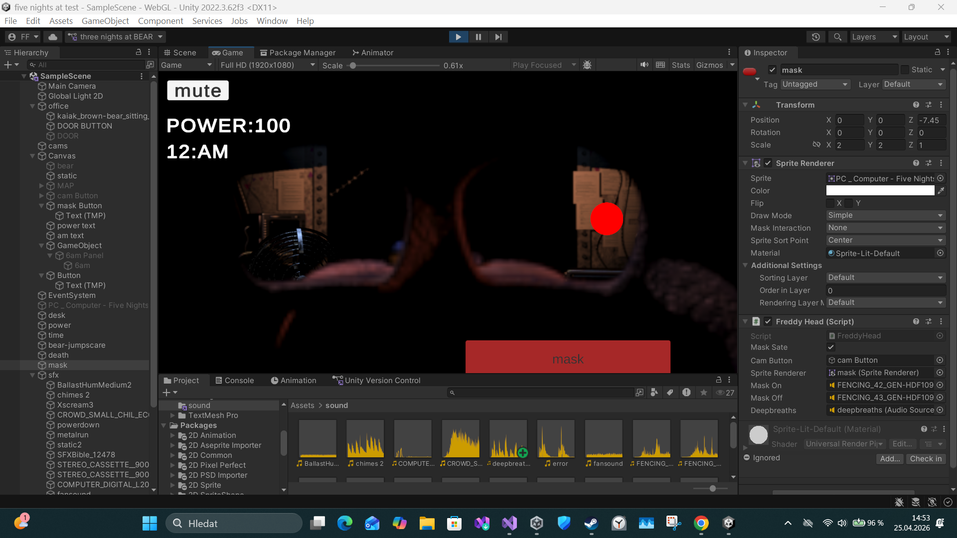The image size is (957, 538).
Task: Lock the Inspector panel
Action: tap(938, 52)
